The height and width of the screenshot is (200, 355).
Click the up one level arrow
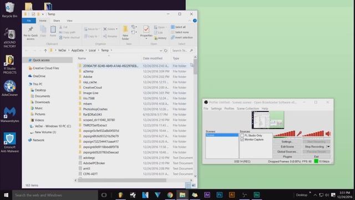45,51
